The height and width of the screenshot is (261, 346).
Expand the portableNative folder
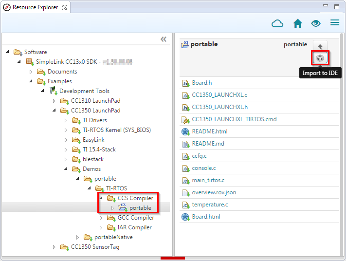(x=77, y=237)
